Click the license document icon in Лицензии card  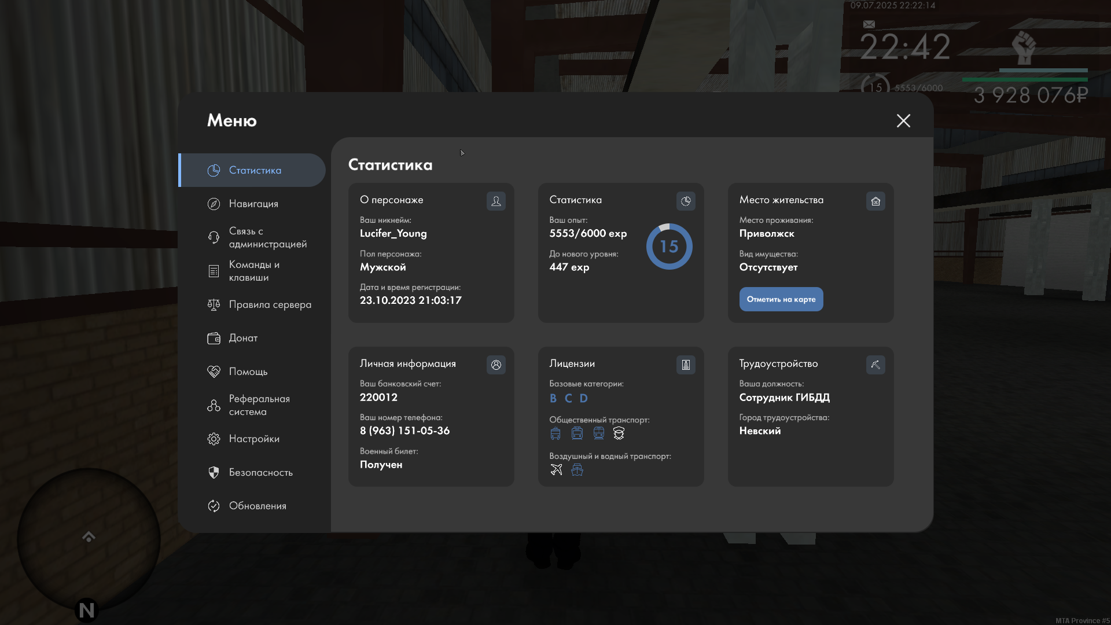click(686, 365)
